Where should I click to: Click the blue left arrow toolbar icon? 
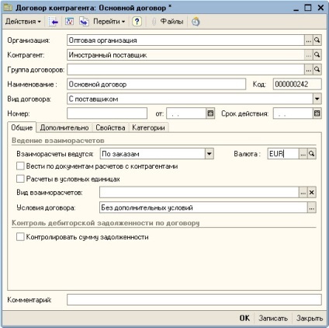(54, 22)
